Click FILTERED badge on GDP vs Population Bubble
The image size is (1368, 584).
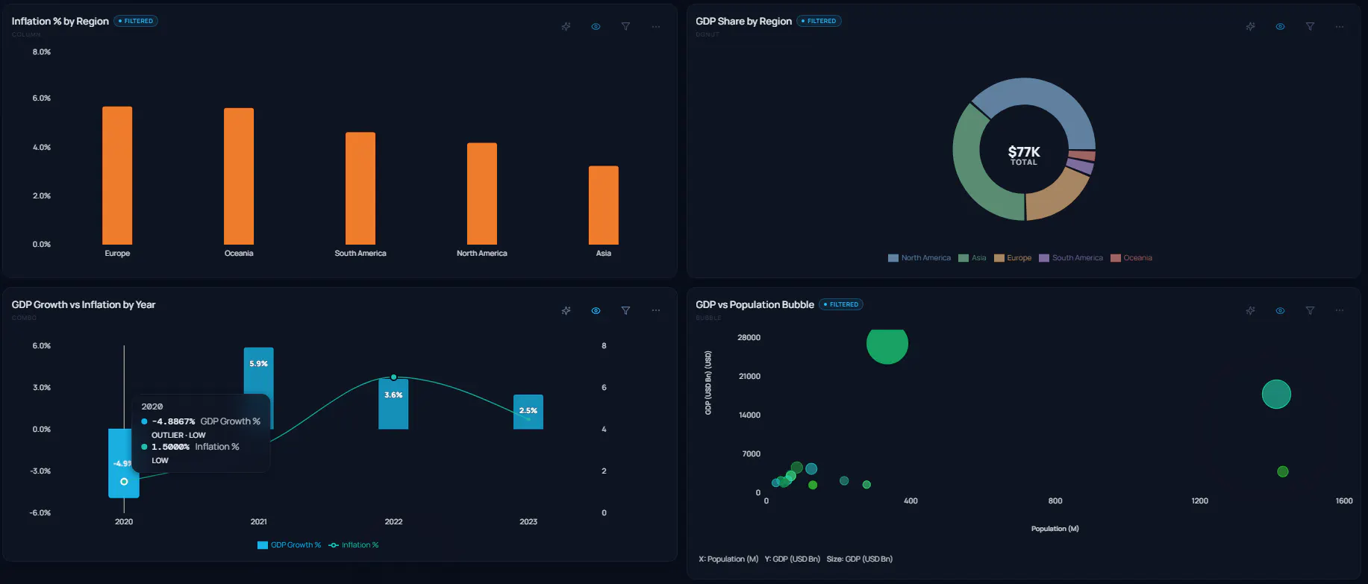coord(841,304)
